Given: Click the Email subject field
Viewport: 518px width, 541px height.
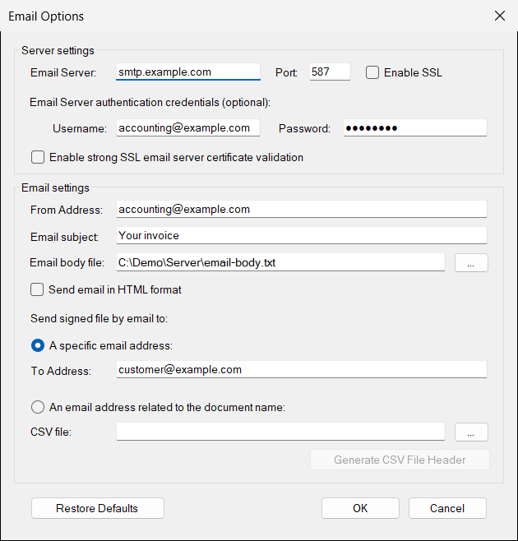Looking at the screenshot, I should point(302,236).
